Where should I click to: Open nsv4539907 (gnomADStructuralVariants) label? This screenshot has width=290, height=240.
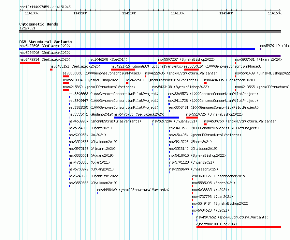click(105, 121)
